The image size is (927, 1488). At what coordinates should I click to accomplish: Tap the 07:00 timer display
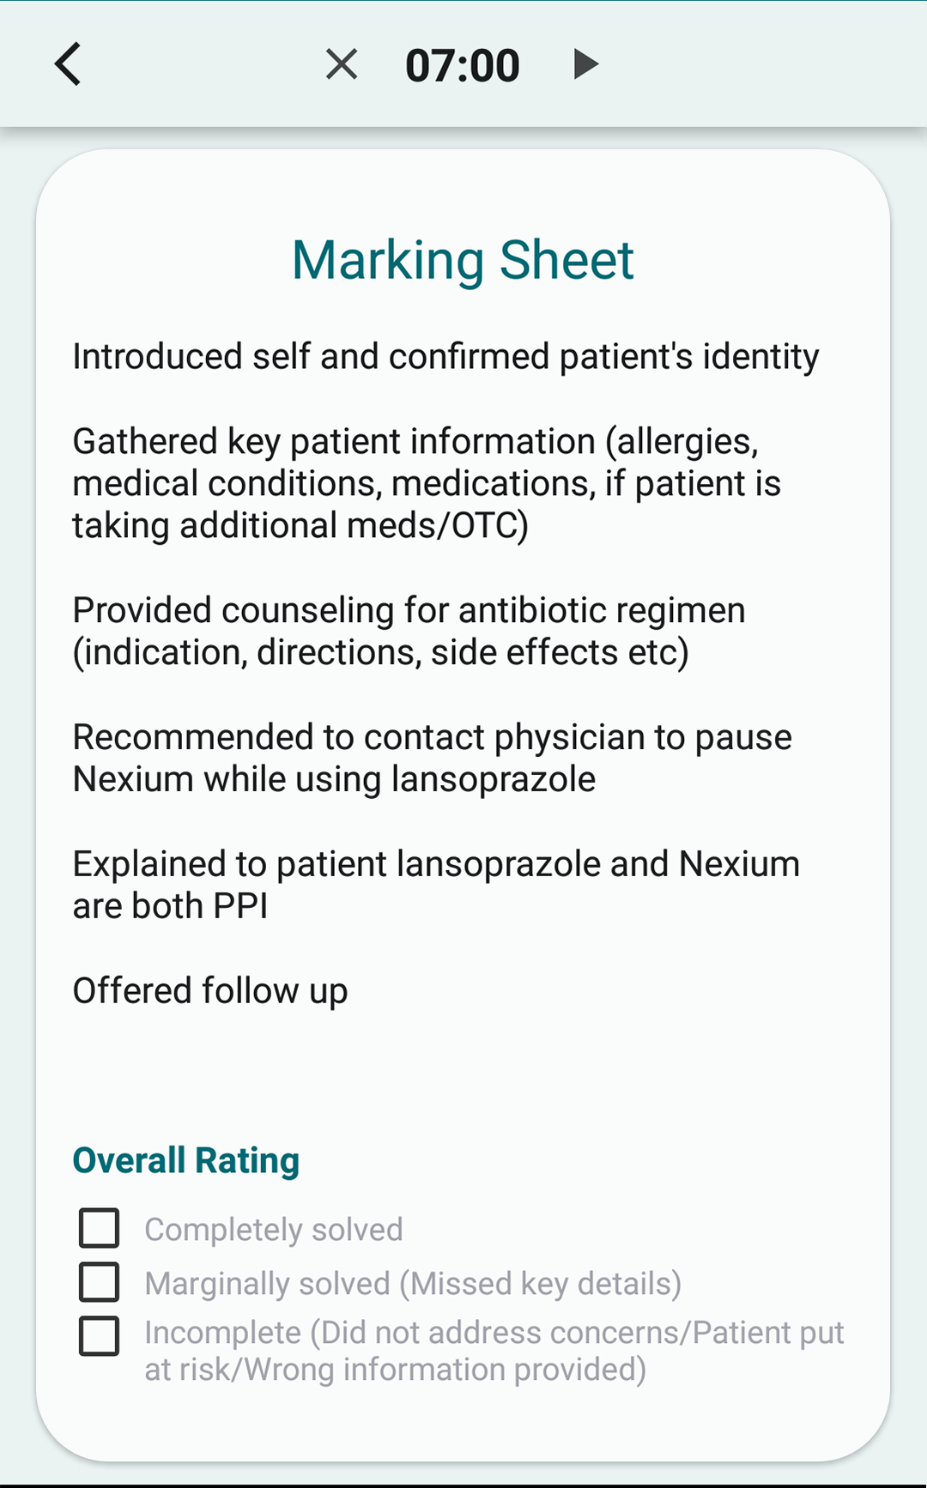(463, 66)
